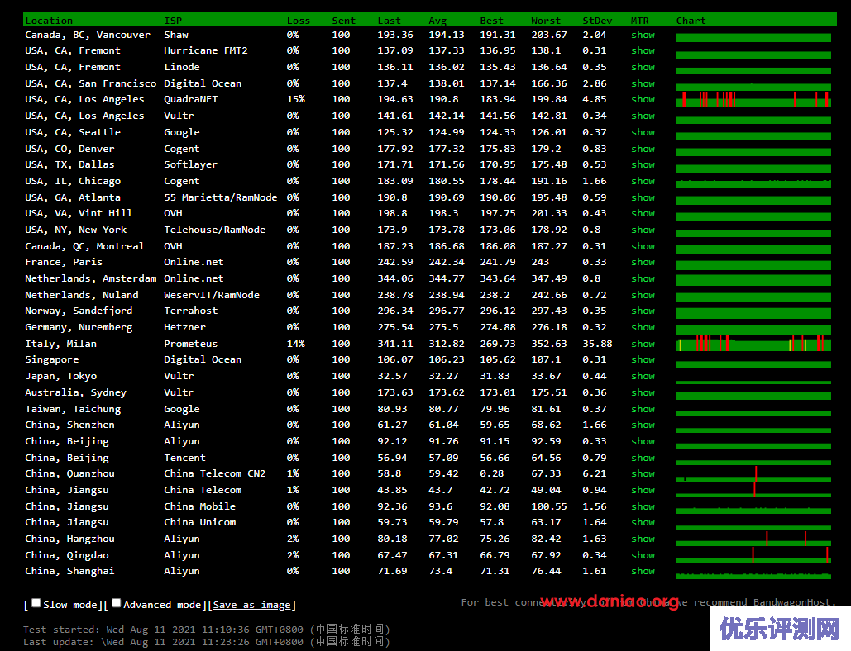851x651 pixels.
Task: Show MTR for Hurricane FMT2 Fremont
Action: [x=643, y=50]
